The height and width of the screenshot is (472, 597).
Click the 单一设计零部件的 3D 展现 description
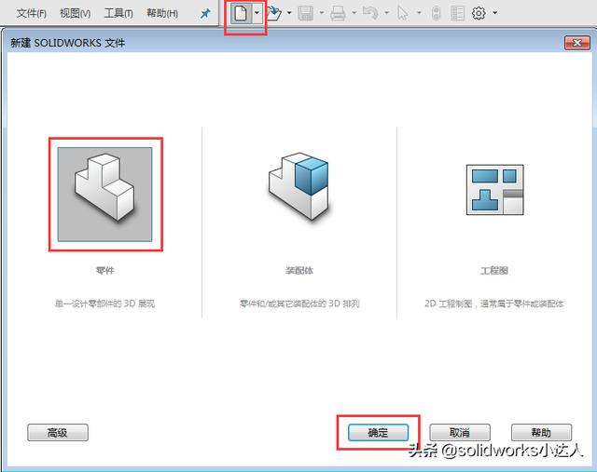pyautogui.click(x=105, y=303)
